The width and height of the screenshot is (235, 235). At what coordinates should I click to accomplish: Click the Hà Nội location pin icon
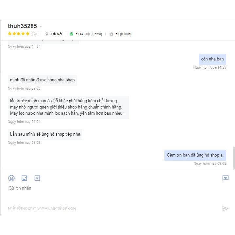47,34
